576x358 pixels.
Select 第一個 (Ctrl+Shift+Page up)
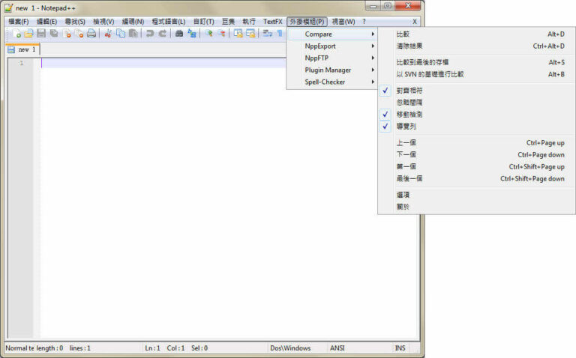[476, 166]
